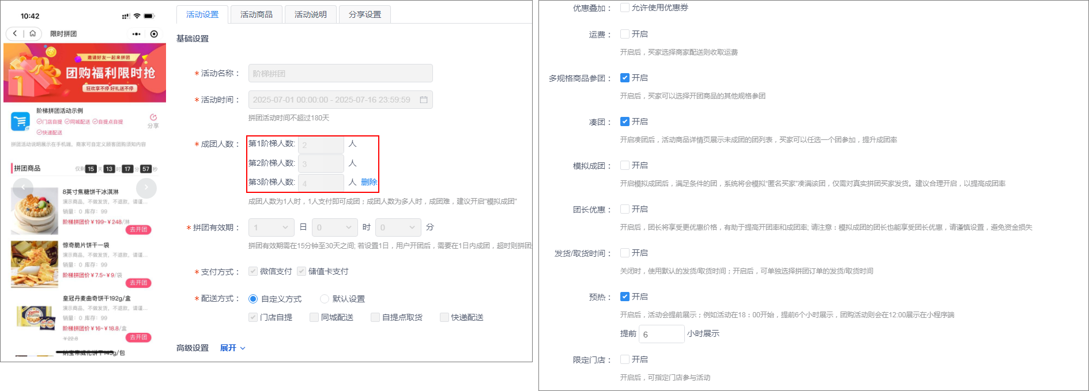The height and width of the screenshot is (391, 1089).
Task: Toggle the 多规格商品参团 开启 checkbox
Action: tap(625, 78)
